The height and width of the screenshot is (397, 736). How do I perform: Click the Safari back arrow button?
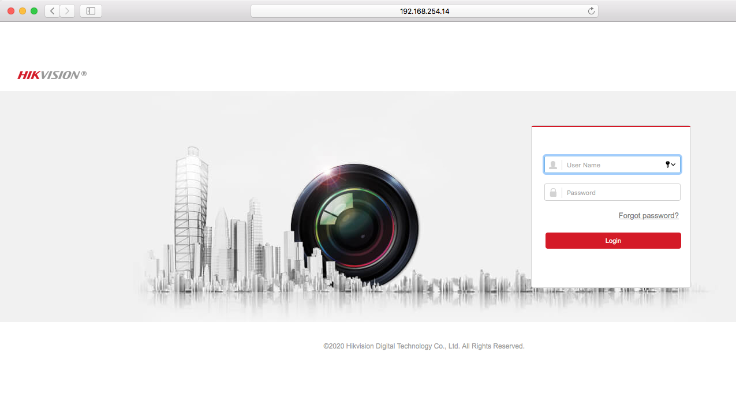point(53,11)
